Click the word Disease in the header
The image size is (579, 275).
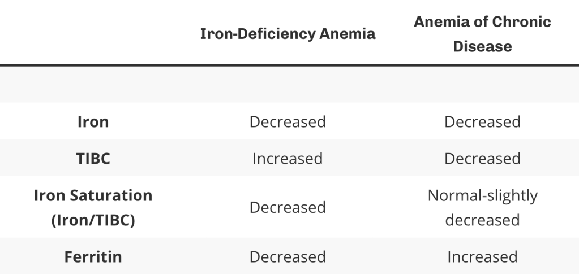(482, 46)
